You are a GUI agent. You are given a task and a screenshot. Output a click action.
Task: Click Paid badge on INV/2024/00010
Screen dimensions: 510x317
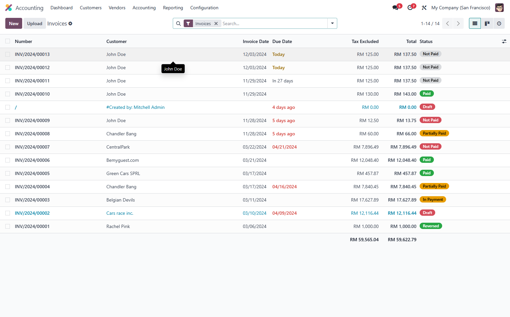pos(427,94)
